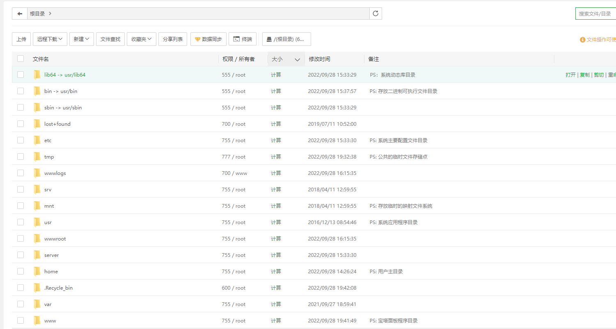Viewport: 616px width, 329px height.
Task: Click 计算 size for server row
Action: click(x=276, y=255)
